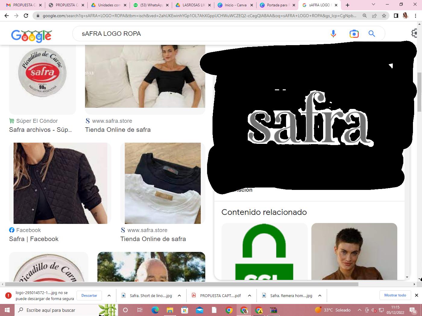Open the Chrome three-dot menu
422x316 pixels.
click(416, 16)
